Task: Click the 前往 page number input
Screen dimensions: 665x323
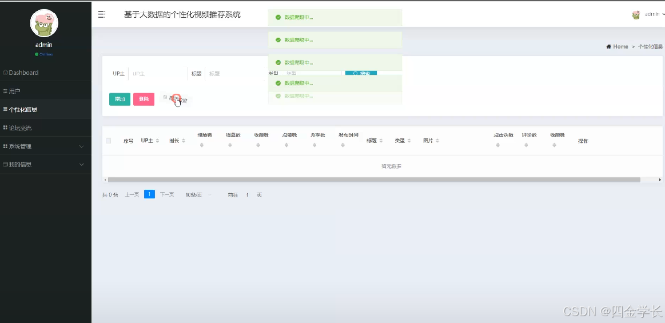Action: pyautogui.click(x=247, y=195)
